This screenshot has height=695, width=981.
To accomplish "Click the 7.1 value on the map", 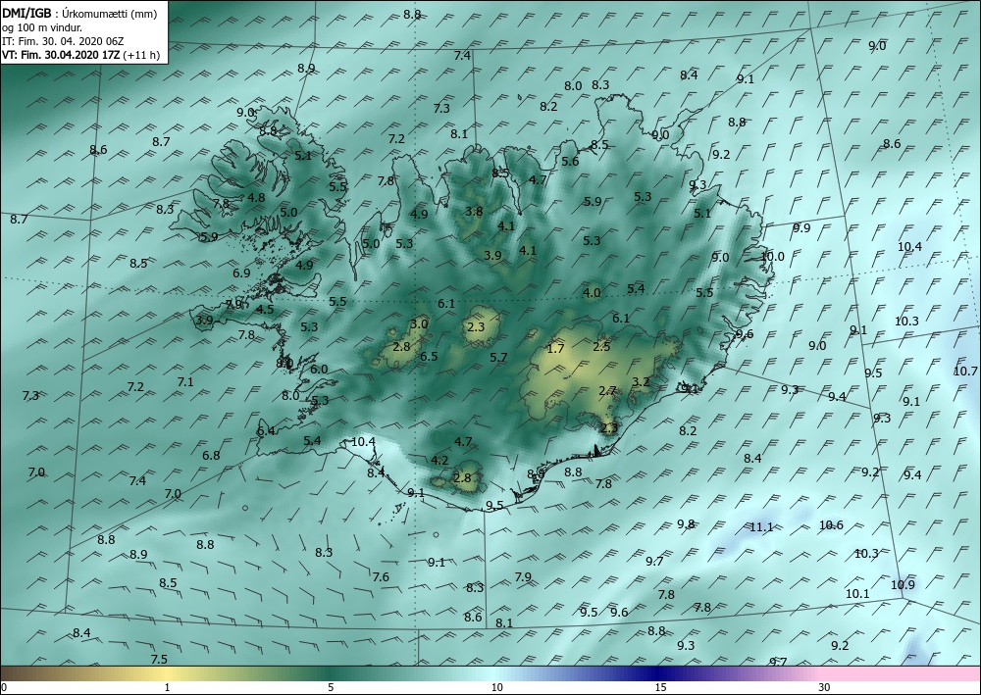I will pos(185,382).
